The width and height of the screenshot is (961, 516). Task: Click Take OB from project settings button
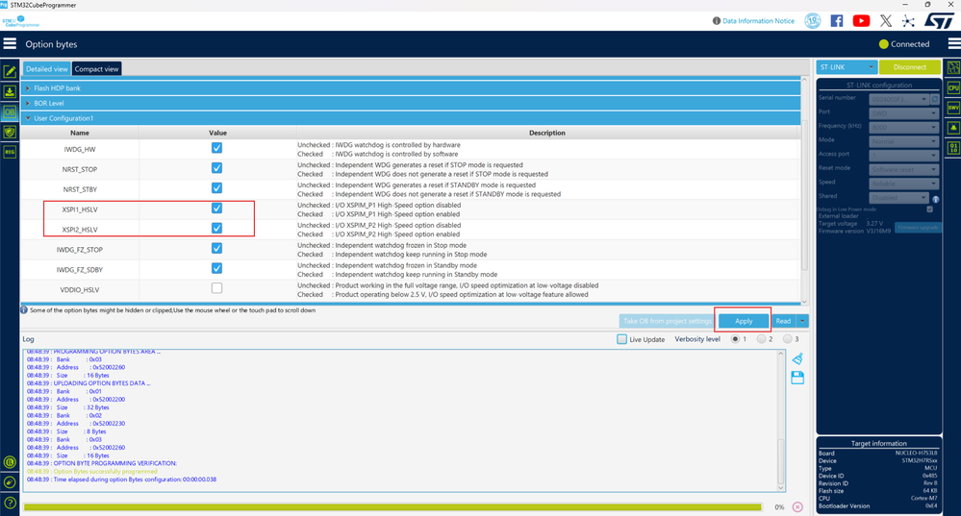pos(667,321)
